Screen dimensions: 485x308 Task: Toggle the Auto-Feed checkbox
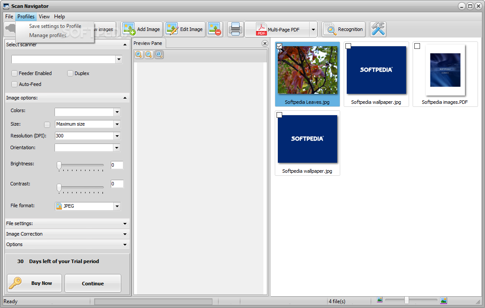[x=14, y=84]
